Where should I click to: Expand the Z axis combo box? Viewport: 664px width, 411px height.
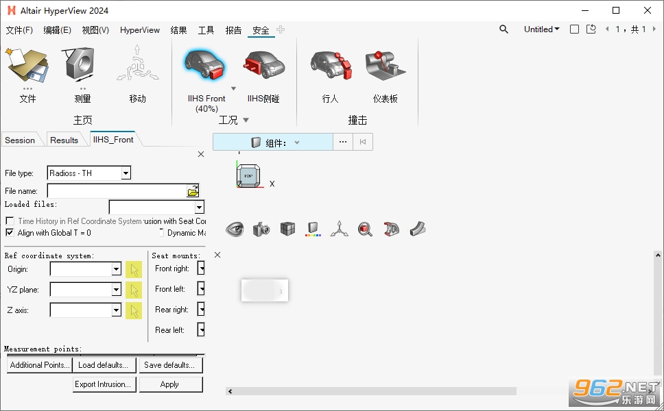tap(116, 310)
